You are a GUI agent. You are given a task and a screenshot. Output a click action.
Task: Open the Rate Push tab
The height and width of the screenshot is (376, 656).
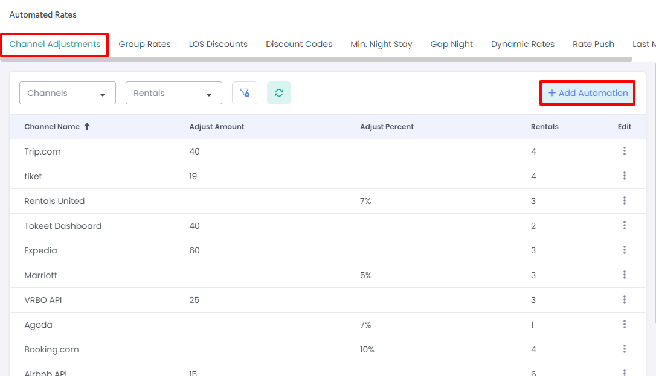(x=593, y=44)
